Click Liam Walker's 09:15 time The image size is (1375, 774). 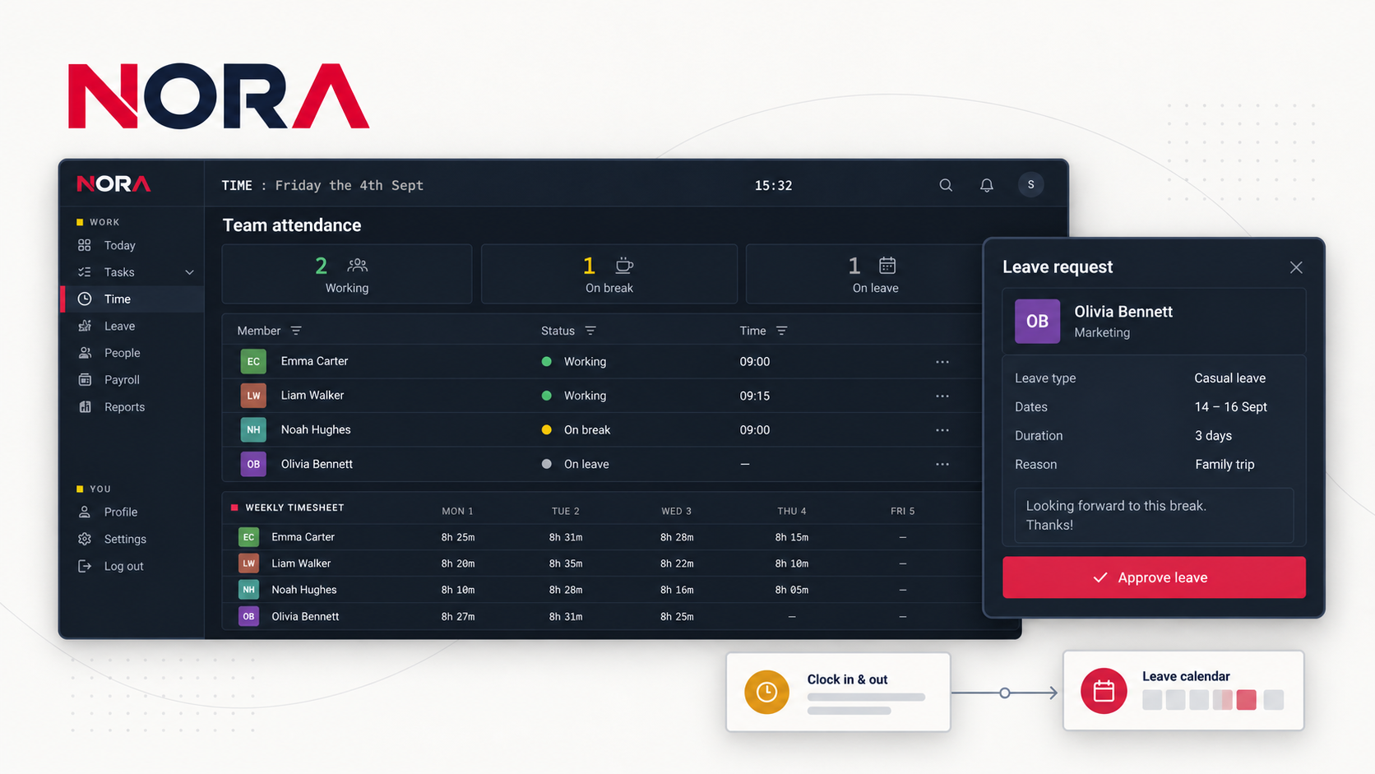click(755, 396)
